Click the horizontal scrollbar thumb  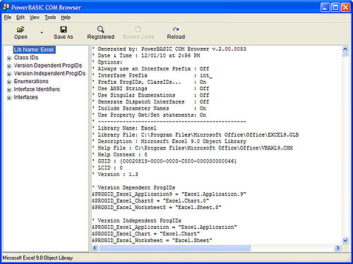click(175, 248)
